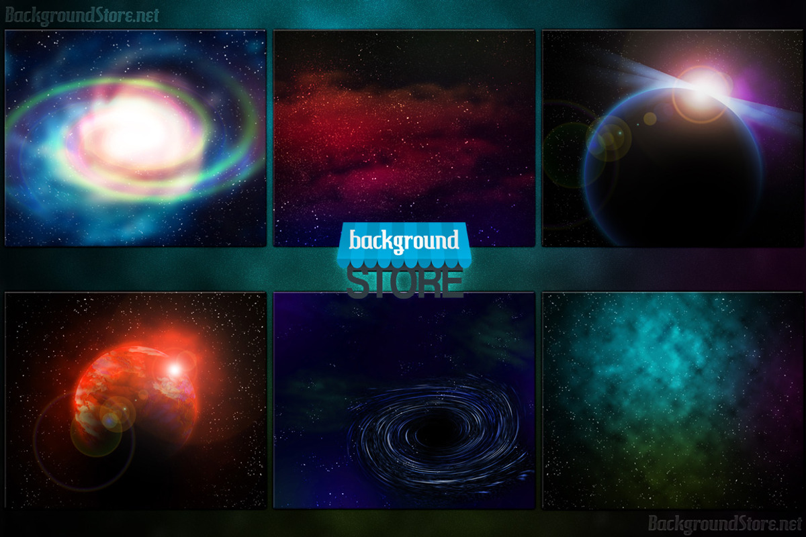The image size is (806, 537).
Task: Select the teal green nebula thumbnail
Action: pos(672,400)
